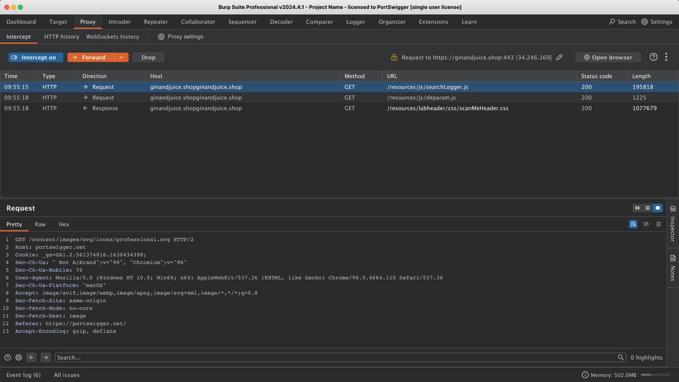Open the Extensions tab
Screen dimensions: 679x382
click(x=433, y=22)
